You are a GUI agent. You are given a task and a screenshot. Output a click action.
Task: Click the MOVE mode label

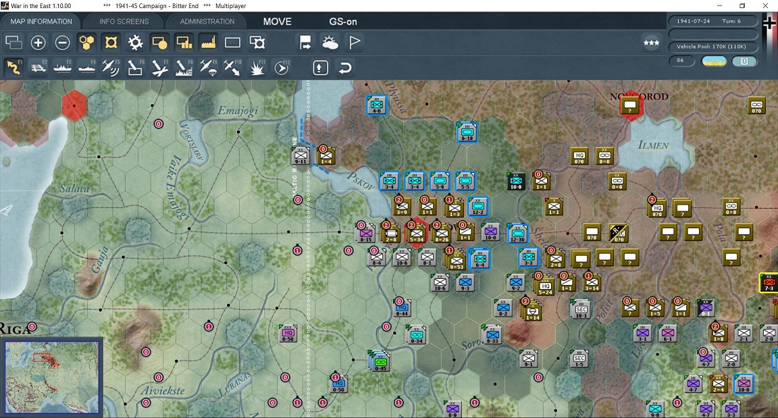click(278, 22)
